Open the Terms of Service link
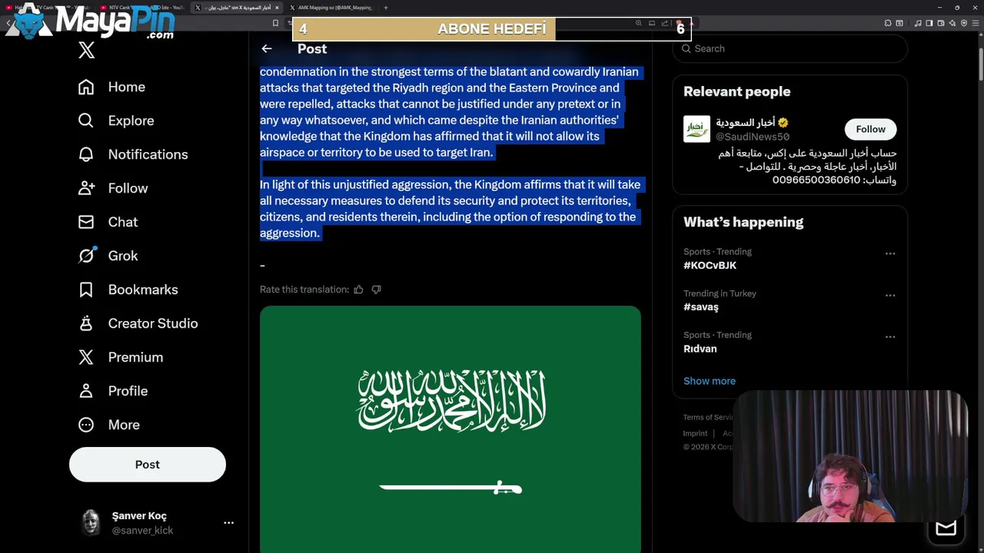 click(708, 417)
